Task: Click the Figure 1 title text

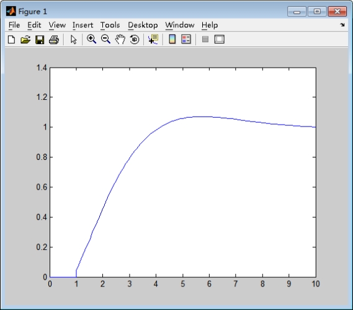Action: coord(33,11)
